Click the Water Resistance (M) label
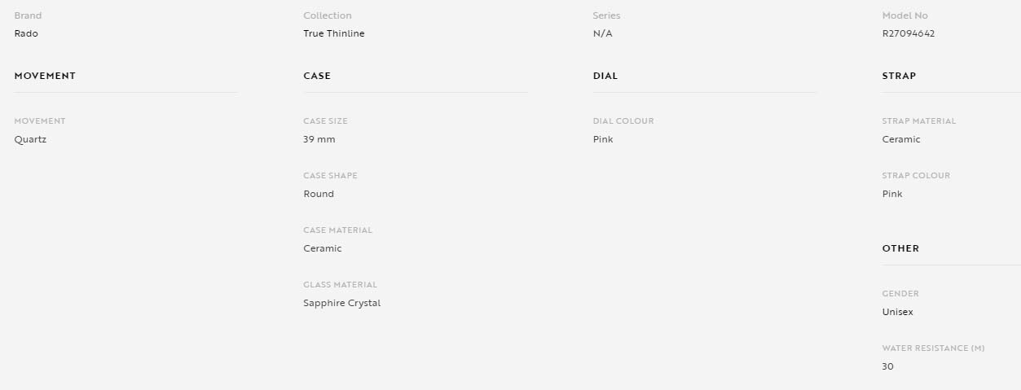Screen dimensions: 1021x390 coord(934,348)
